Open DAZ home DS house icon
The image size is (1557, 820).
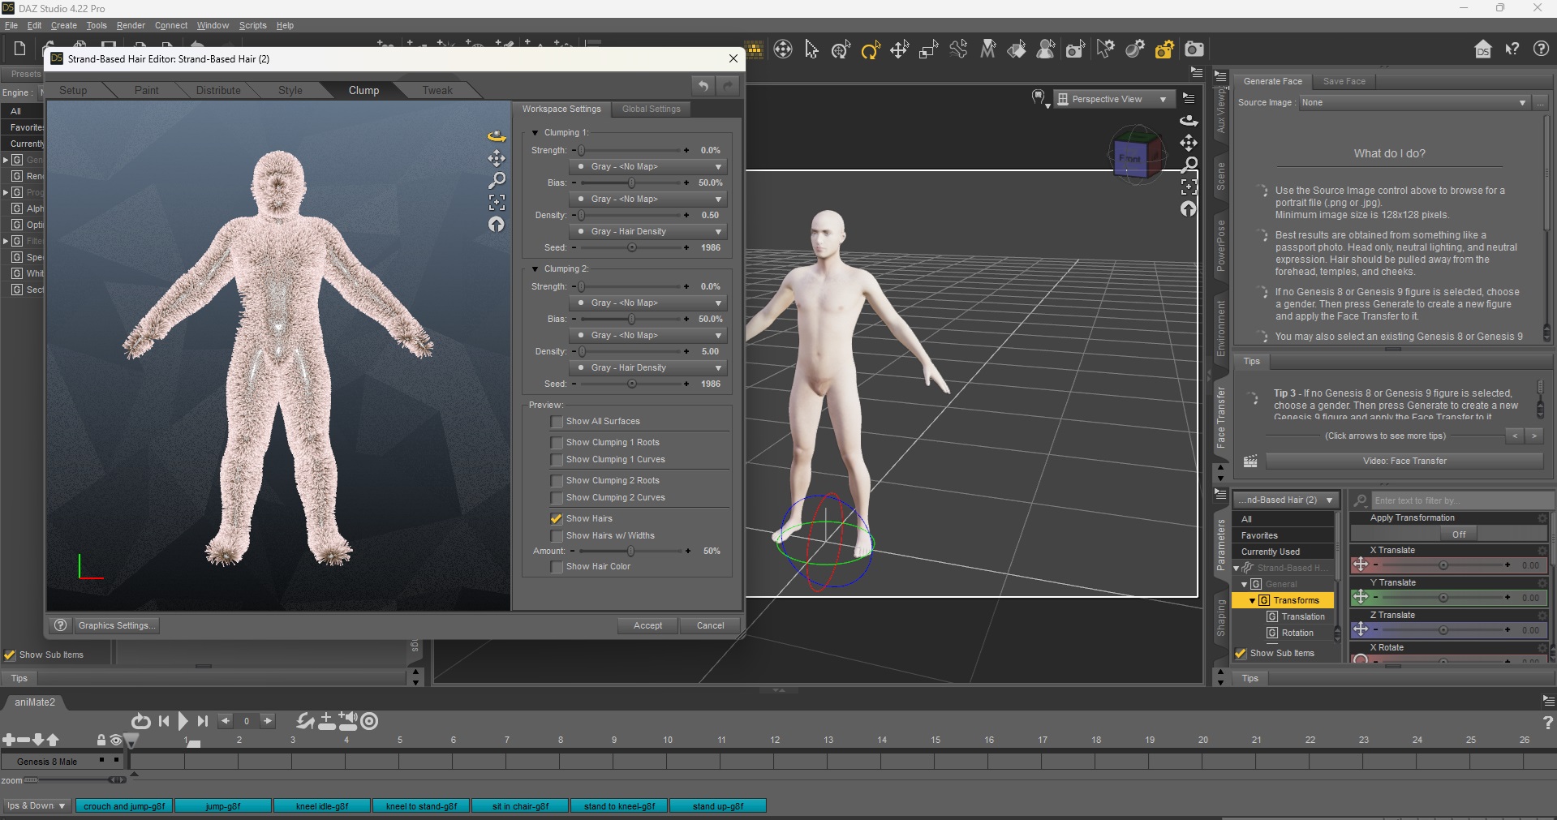1483,49
